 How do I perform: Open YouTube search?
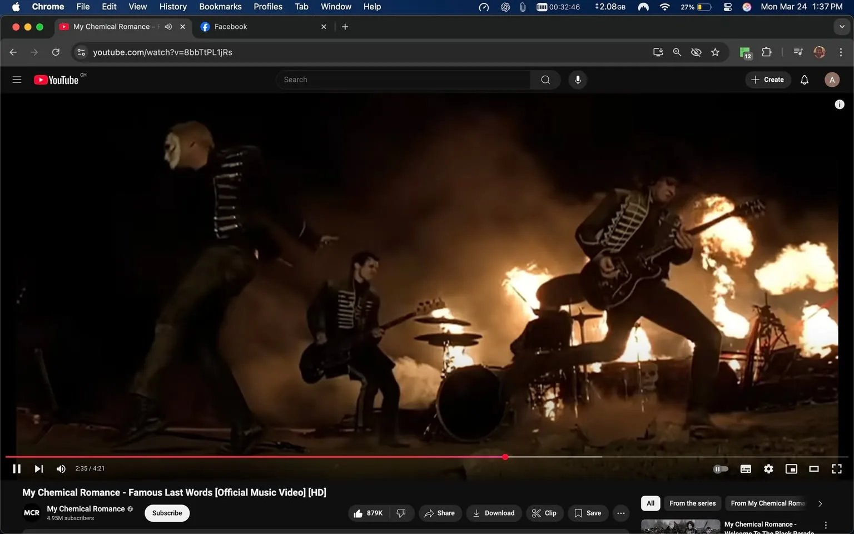click(544, 80)
